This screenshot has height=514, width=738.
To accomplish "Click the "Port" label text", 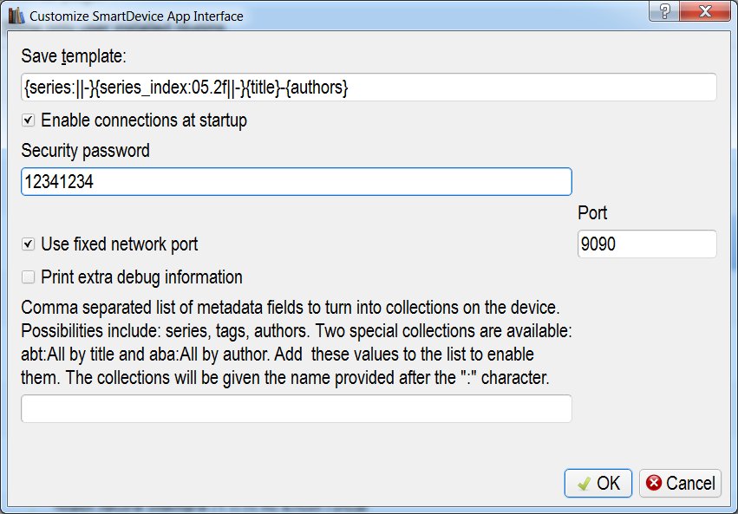I will pyautogui.click(x=592, y=213).
